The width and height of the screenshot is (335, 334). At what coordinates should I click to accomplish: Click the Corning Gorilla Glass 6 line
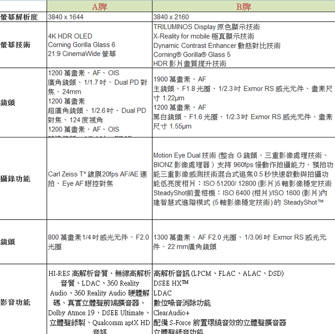[x=81, y=45]
